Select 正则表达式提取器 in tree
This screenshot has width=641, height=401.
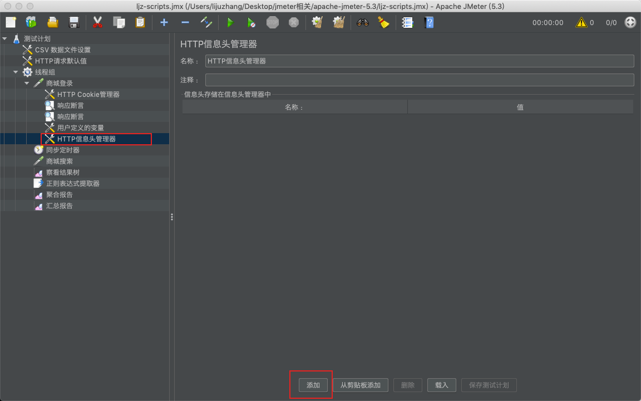click(73, 183)
